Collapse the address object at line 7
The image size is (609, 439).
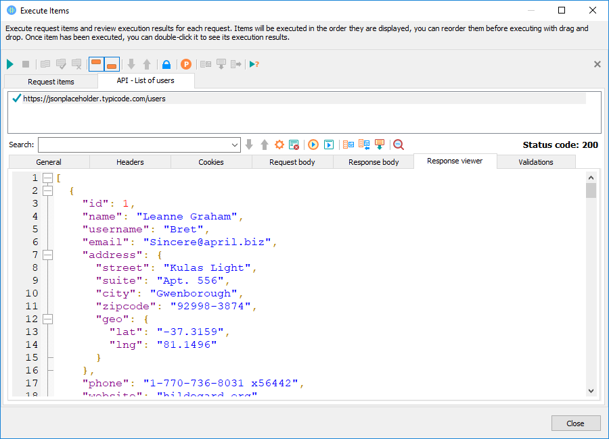click(x=47, y=255)
